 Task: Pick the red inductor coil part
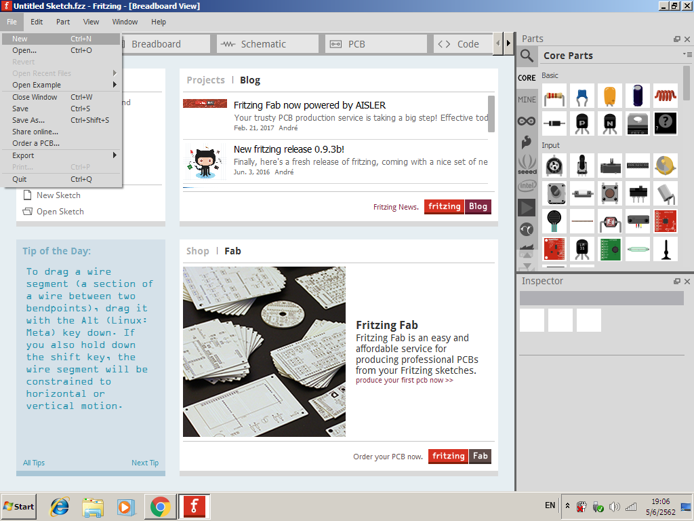pos(666,96)
